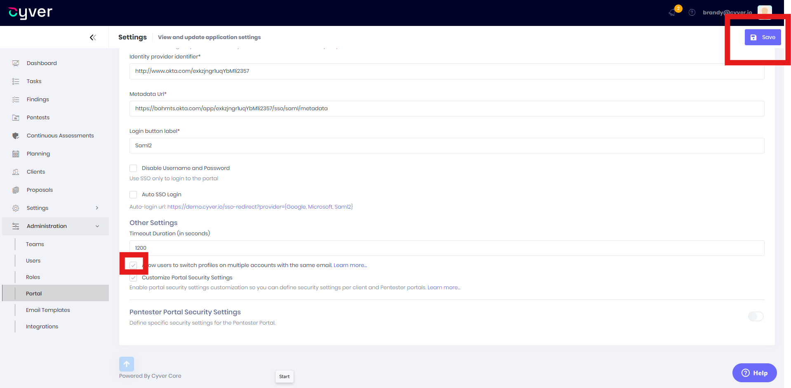Open Findings in the sidebar

38,99
